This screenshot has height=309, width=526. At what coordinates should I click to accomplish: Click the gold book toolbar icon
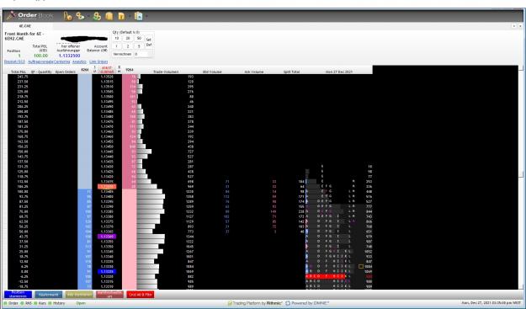109,16
